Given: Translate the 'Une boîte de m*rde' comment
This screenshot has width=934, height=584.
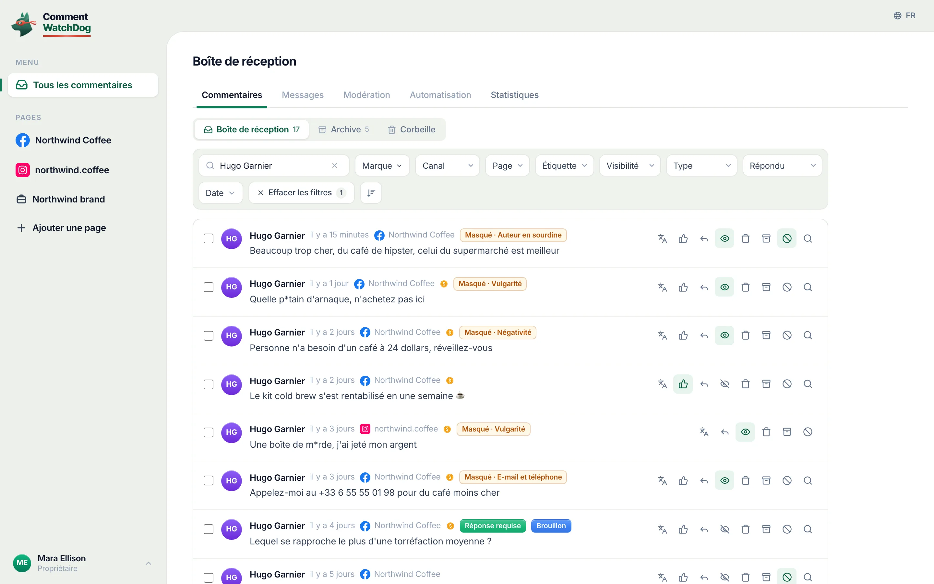Looking at the screenshot, I should coord(704,432).
